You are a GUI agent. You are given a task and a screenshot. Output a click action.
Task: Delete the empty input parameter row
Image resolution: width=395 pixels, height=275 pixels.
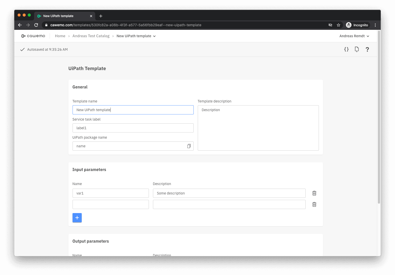[314, 204]
